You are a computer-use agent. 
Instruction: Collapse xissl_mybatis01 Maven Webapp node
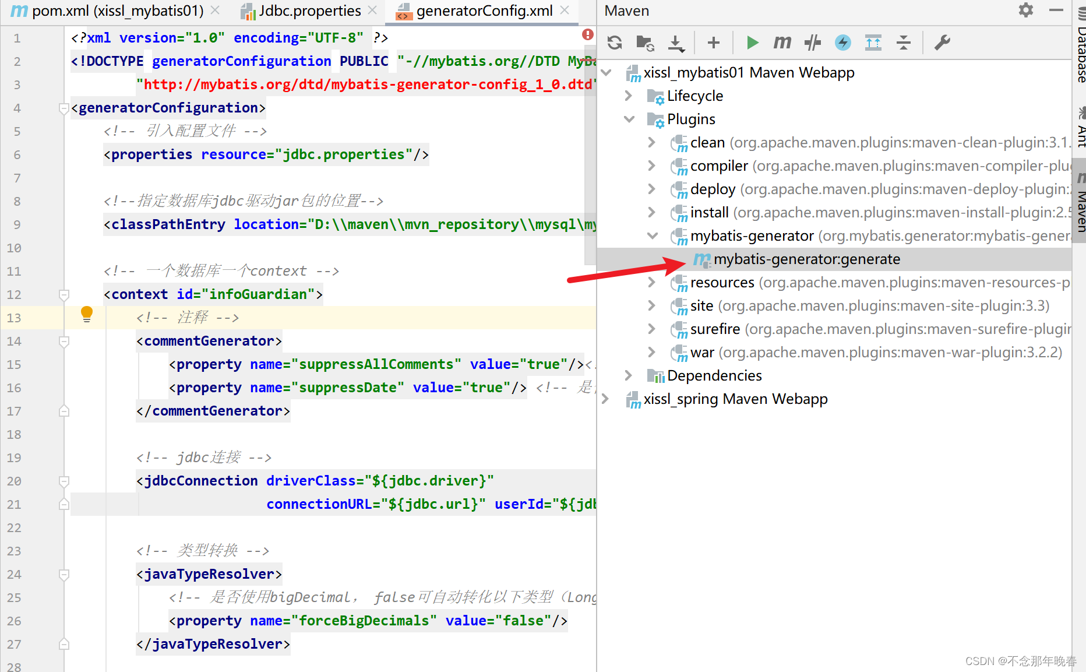606,73
